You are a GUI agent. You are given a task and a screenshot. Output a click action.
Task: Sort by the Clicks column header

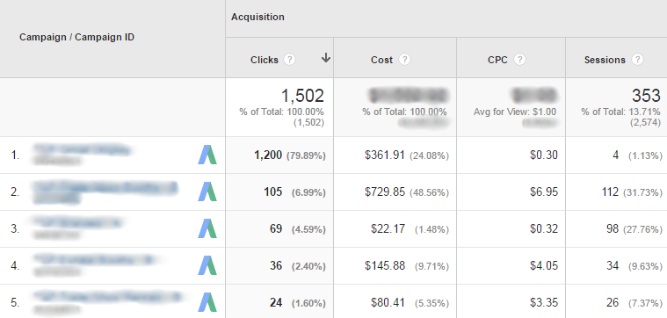(265, 60)
